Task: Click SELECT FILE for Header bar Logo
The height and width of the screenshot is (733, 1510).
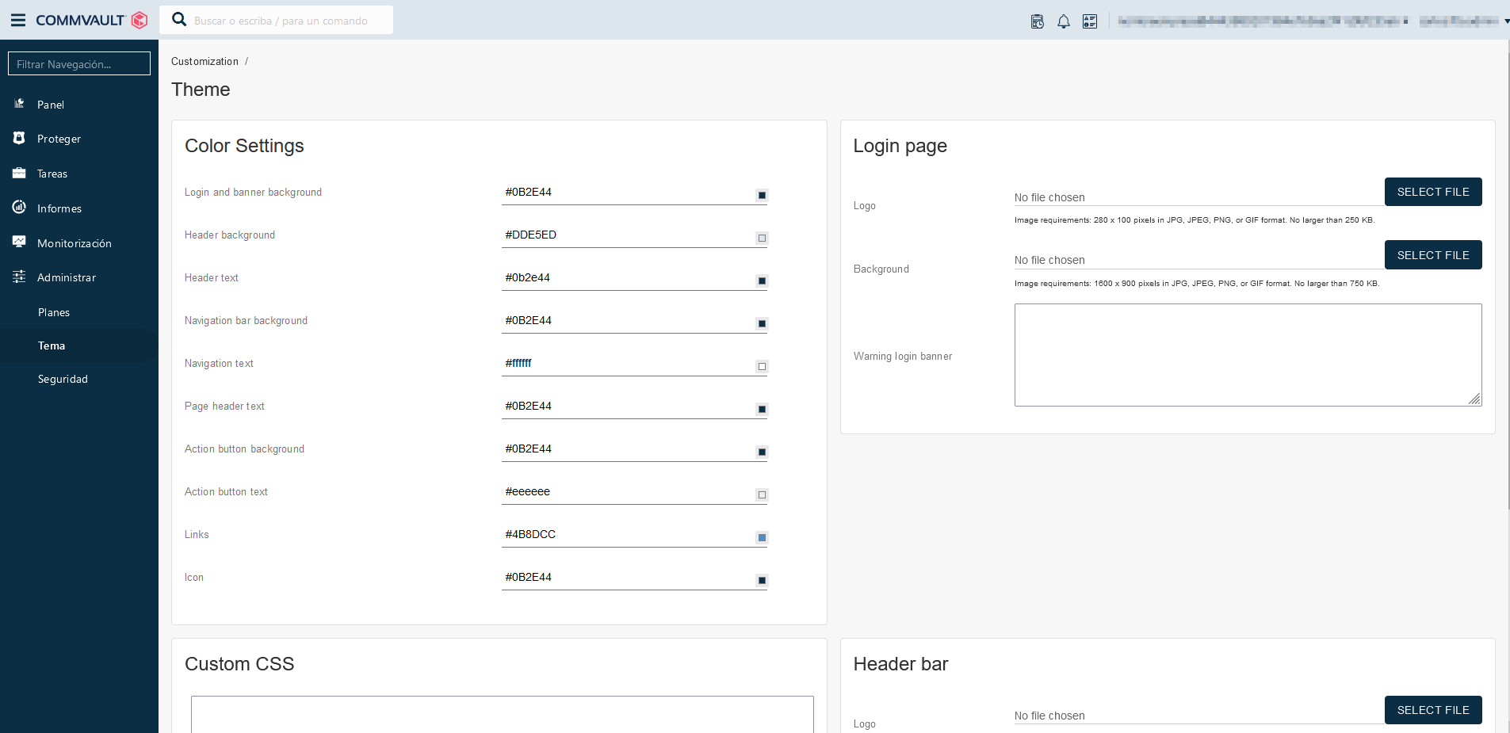Action: coord(1433,710)
